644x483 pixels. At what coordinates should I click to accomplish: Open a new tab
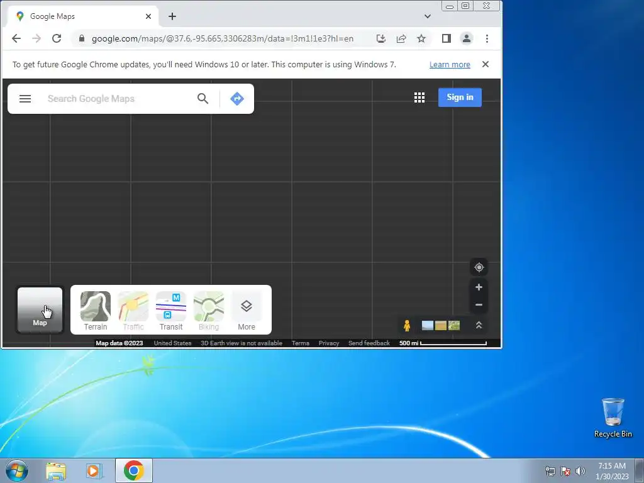172,16
